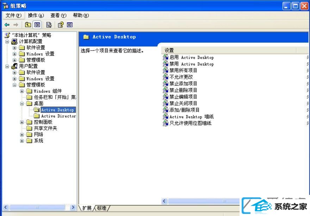
Task: Click the 设置 column header
Action: click(x=229, y=50)
